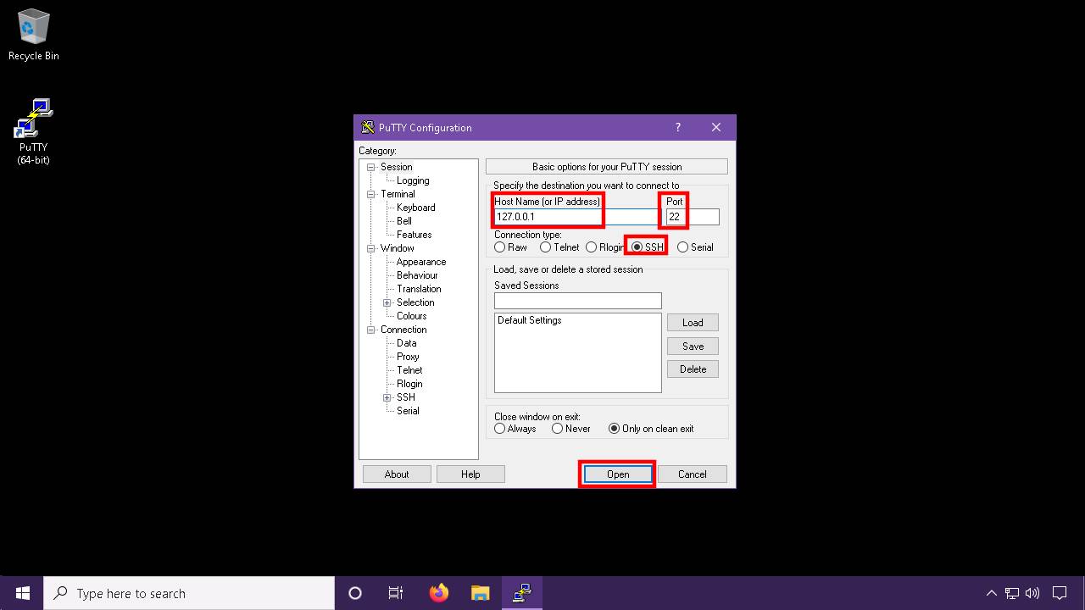Open the Bell category
The image size is (1085, 610).
point(404,221)
